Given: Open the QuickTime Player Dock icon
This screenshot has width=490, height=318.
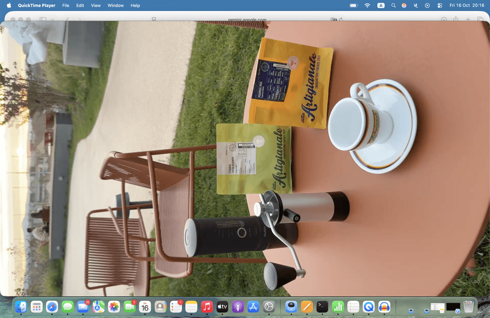Looking at the screenshot, I should click(x=368, y=307).
